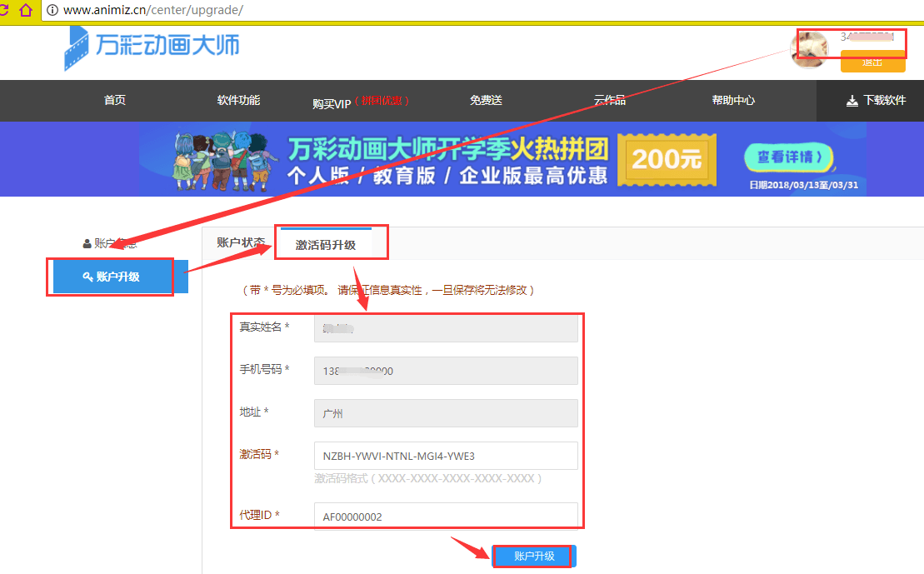Image resolution: width=924 pixels, height=574 pixels.
Task: Click the 地址 field showing 广州
Action: [446, 413]
